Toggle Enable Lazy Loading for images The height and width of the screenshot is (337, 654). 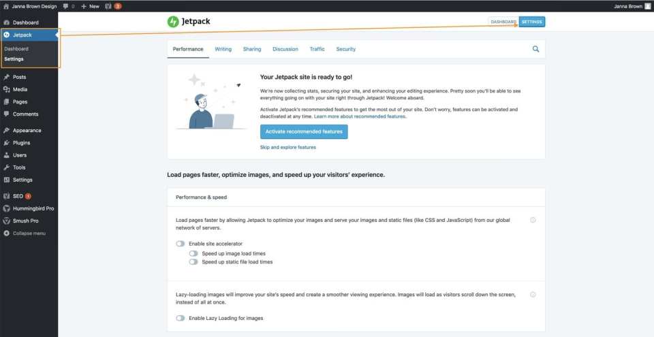pyautogui.click(x=180, y=318)
